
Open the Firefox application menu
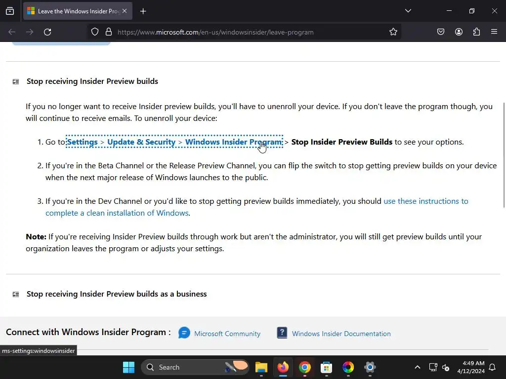coord(494,32)
